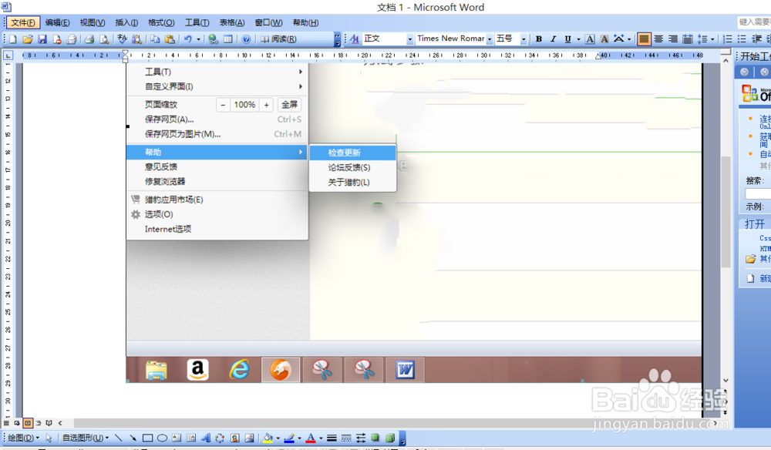Open the 绘图 Draw menu dropdown
Viewport: 771px width, 450px height.
[x=24, y=438]
